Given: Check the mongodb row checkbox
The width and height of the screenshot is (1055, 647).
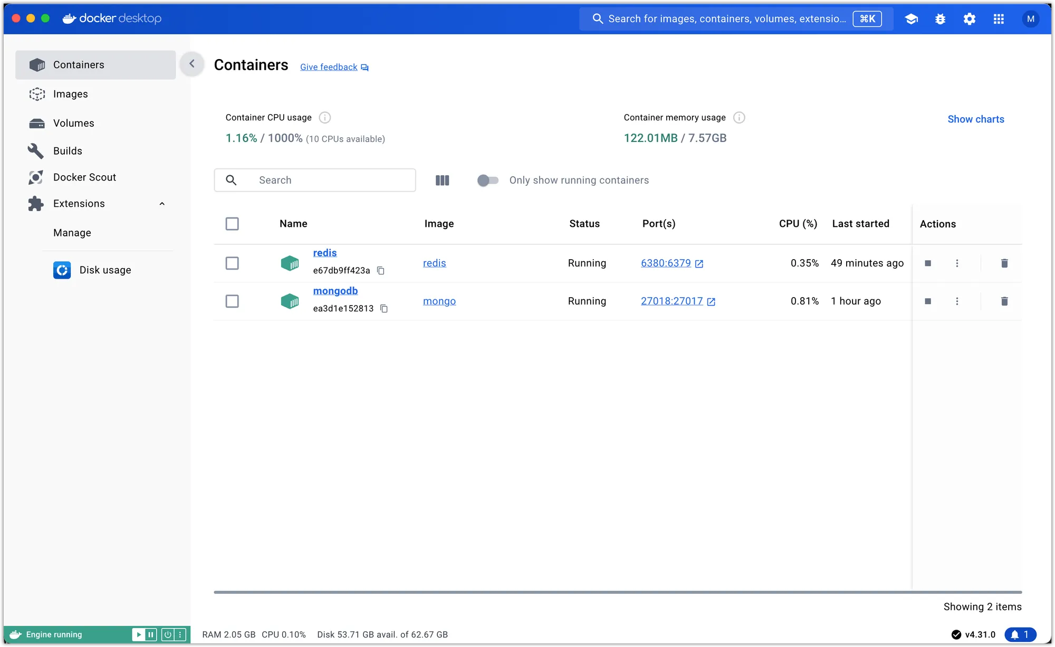Looking at the screenshot, I should coord(232,301).
